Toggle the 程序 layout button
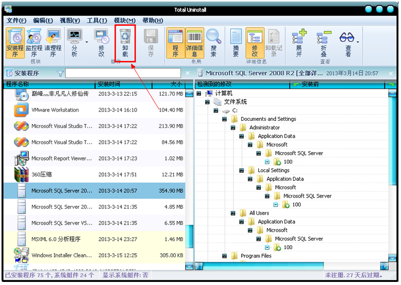 click(x=175, y=43)
